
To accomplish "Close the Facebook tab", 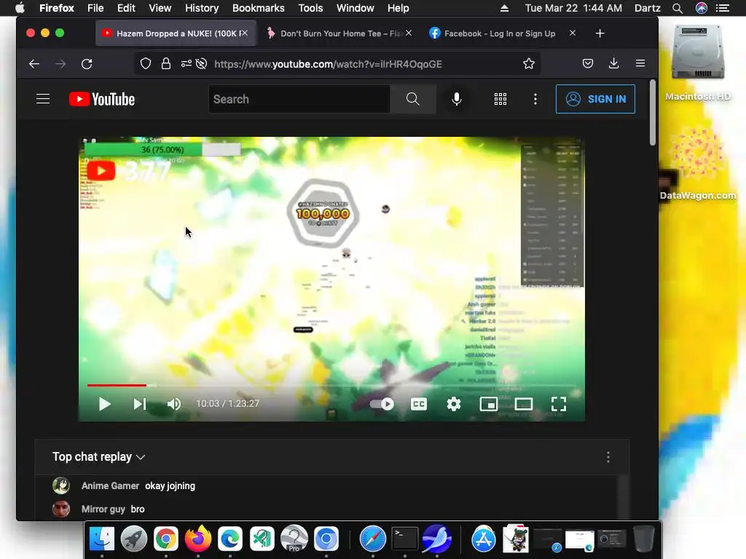I will click(573, 33).
